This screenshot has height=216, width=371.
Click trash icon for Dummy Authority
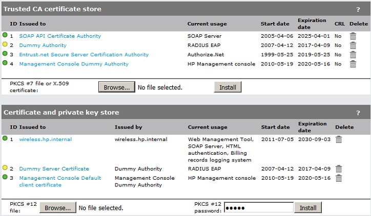click(x=353, y=45)
